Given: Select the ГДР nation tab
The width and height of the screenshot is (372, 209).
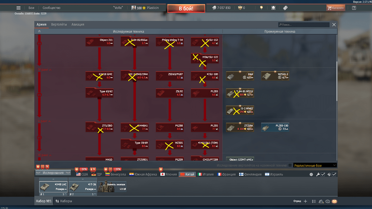Looking at the screenshot, I should [x=97, y=174].
